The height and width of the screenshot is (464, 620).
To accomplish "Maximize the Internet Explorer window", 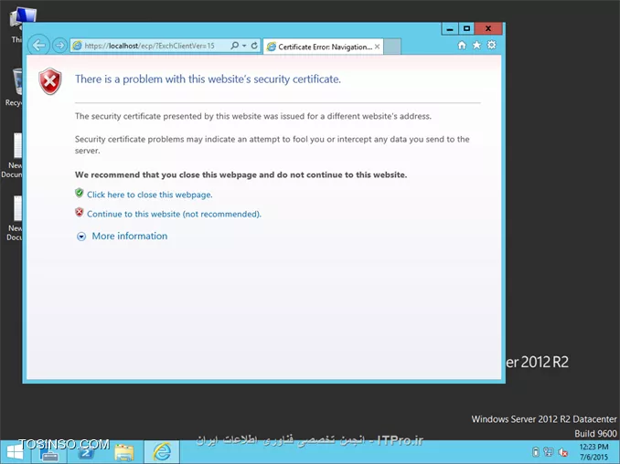I will (x=466, y=29).
